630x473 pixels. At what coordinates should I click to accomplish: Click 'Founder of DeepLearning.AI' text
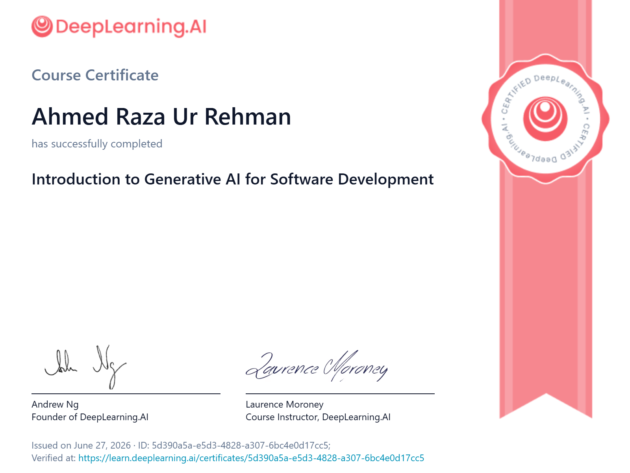[x=90, y=417]
